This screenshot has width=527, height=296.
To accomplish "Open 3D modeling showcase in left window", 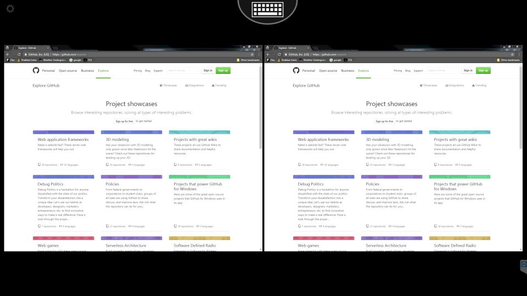I will point(117,140).
